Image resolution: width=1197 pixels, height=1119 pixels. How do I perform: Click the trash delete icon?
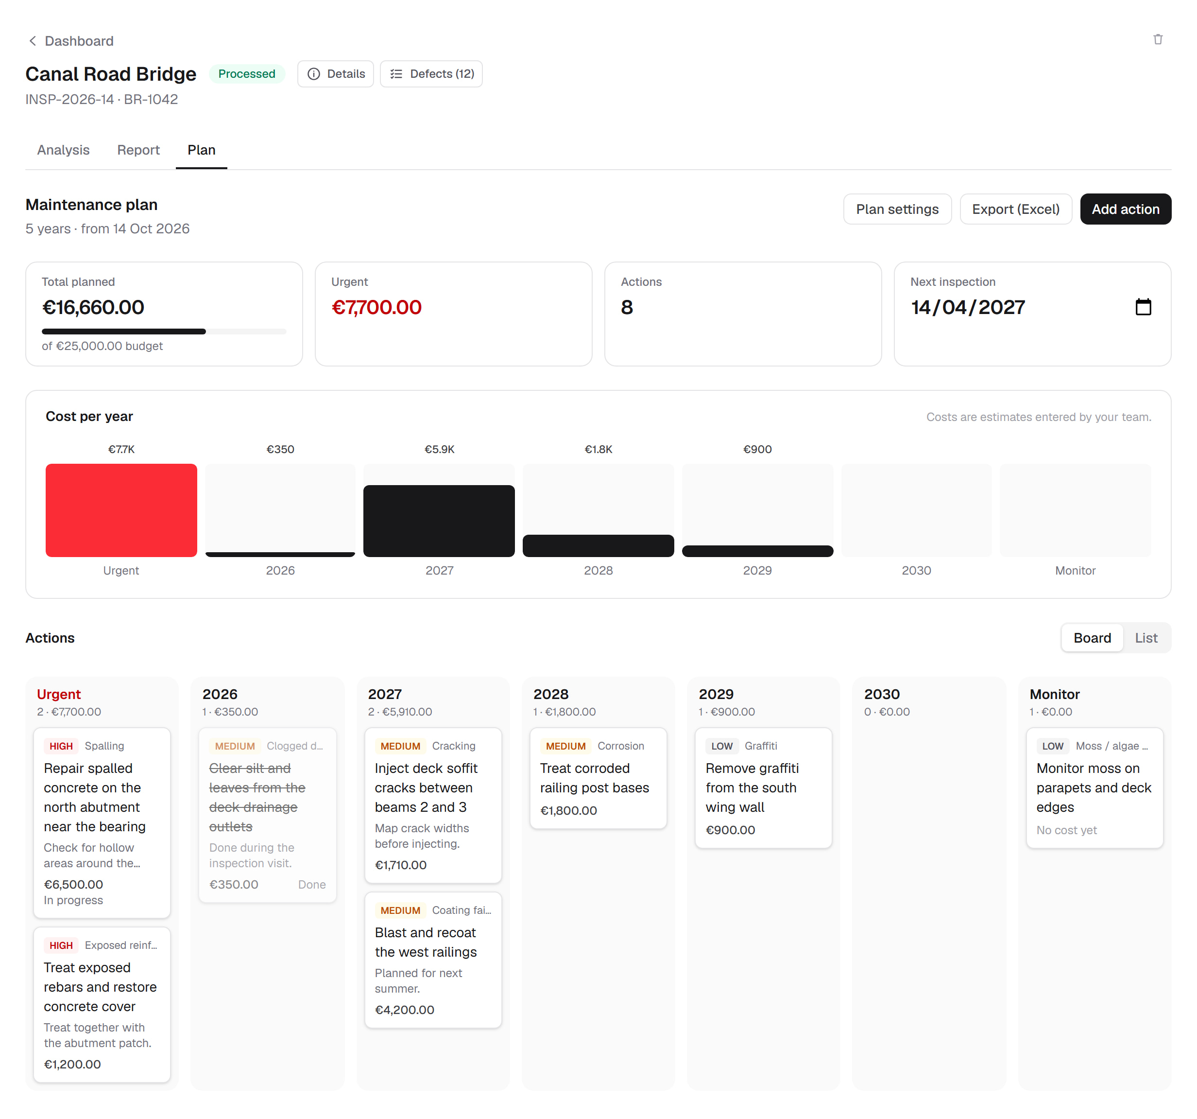1157,39
